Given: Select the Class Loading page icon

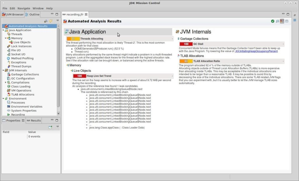Looking at the screenshot, I should point(8,86).
